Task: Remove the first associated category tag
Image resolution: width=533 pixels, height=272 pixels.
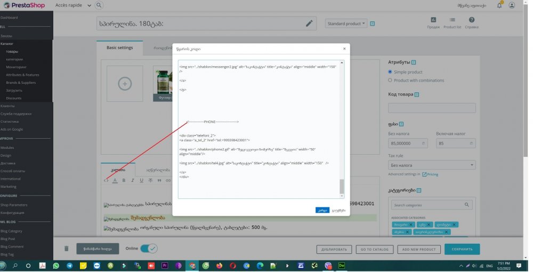Action: point(410,225)
